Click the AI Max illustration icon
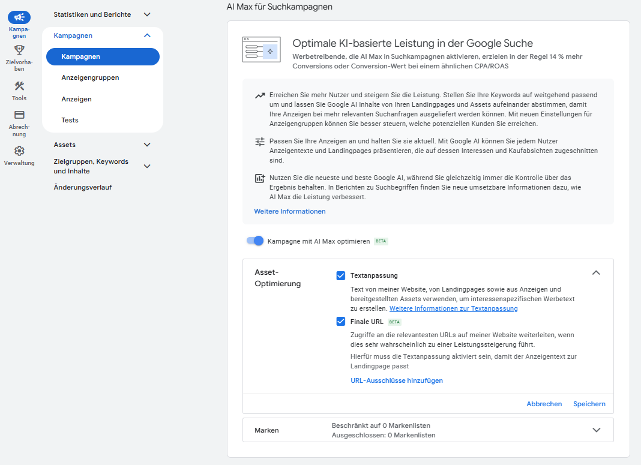 [261, 50]
